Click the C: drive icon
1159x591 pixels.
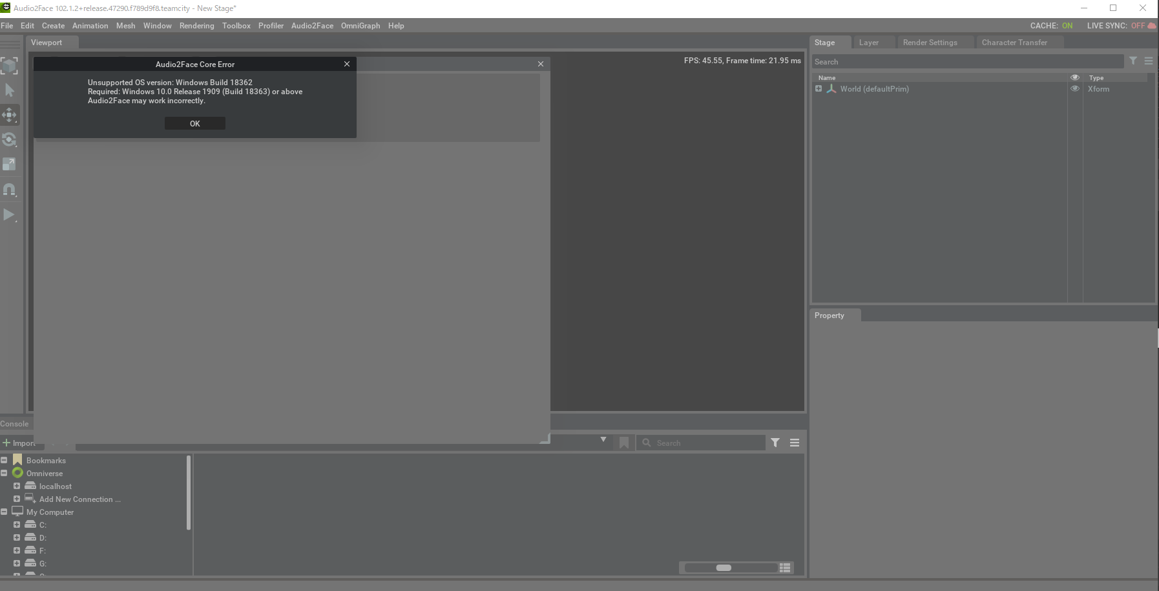pos(30,525)
